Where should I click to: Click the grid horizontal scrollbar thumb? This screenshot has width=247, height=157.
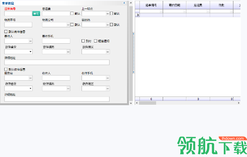tap(148, 103)
